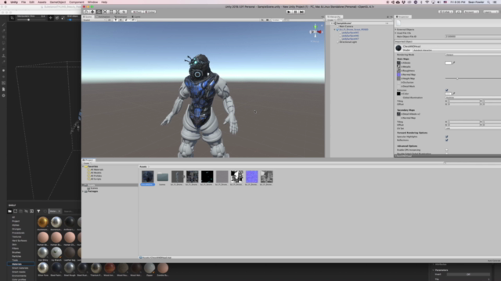This screenshot has height=281, width=501.
Task: Open the Spotlight search icon in menu bar
Action: point(488,2)
